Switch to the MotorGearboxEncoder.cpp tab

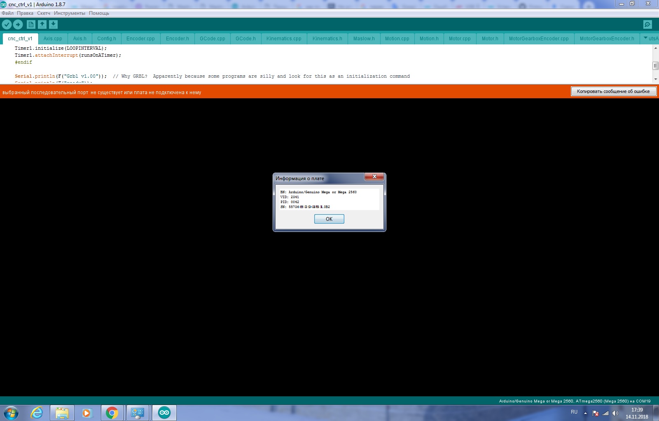point(539,39)
